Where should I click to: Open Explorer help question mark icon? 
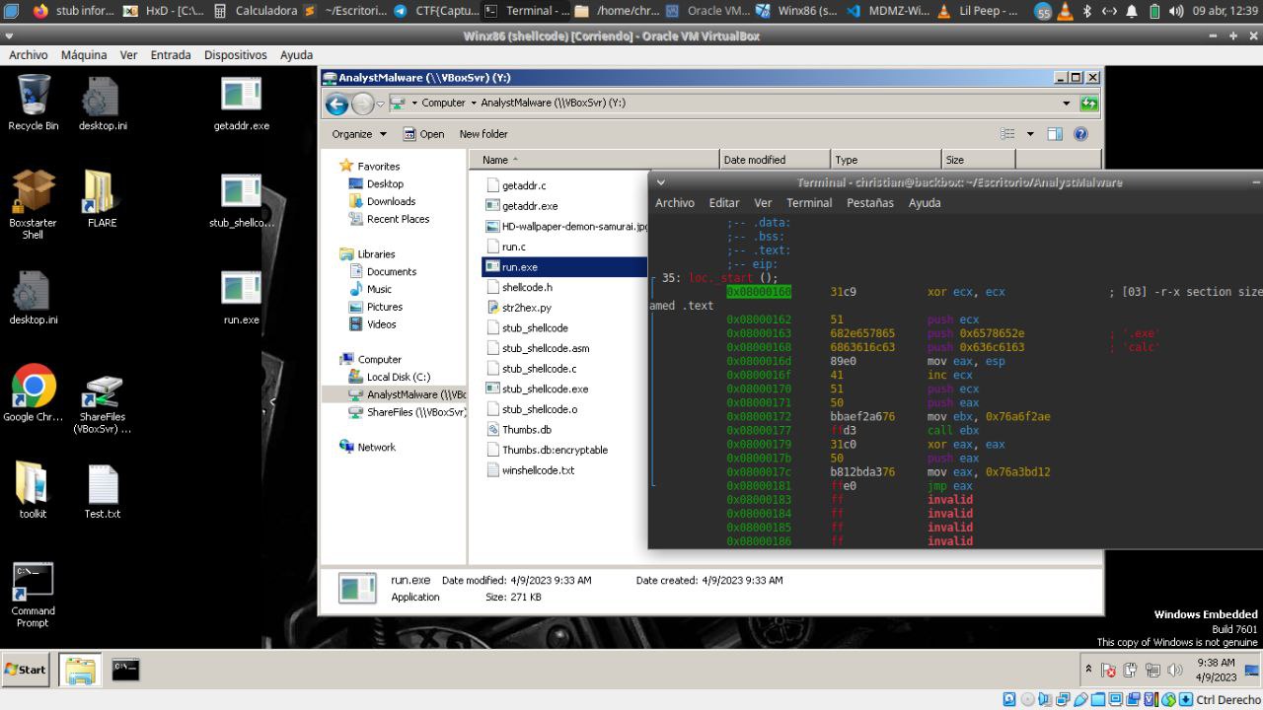1080,134
